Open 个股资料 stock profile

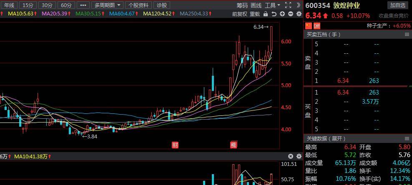138,5
